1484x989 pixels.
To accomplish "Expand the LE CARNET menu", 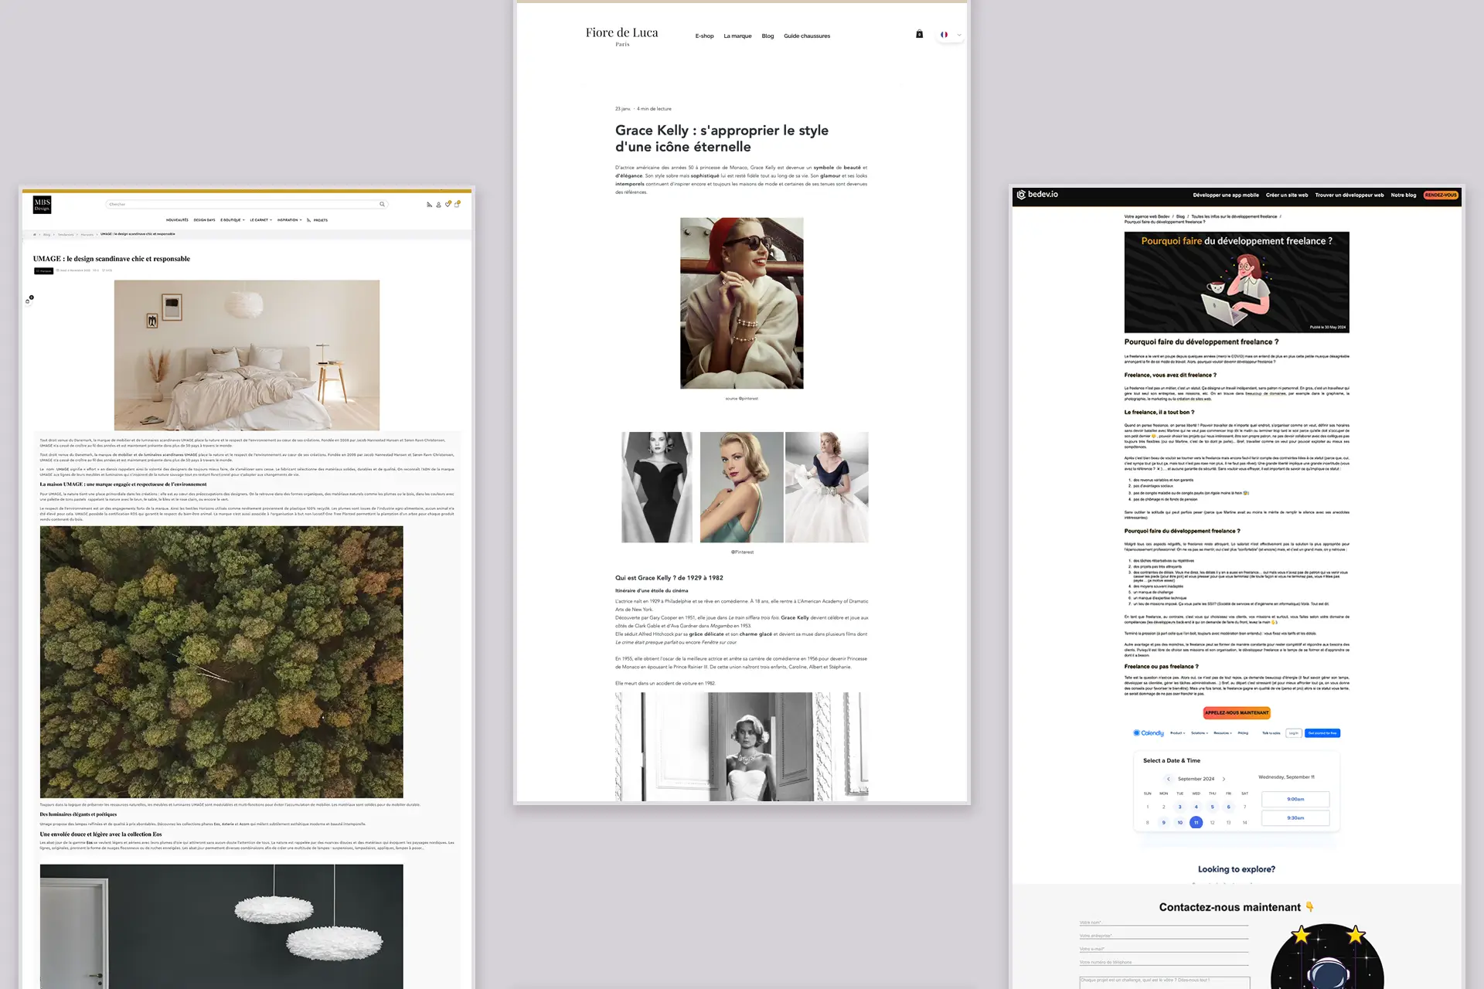I will coord(261,220).
